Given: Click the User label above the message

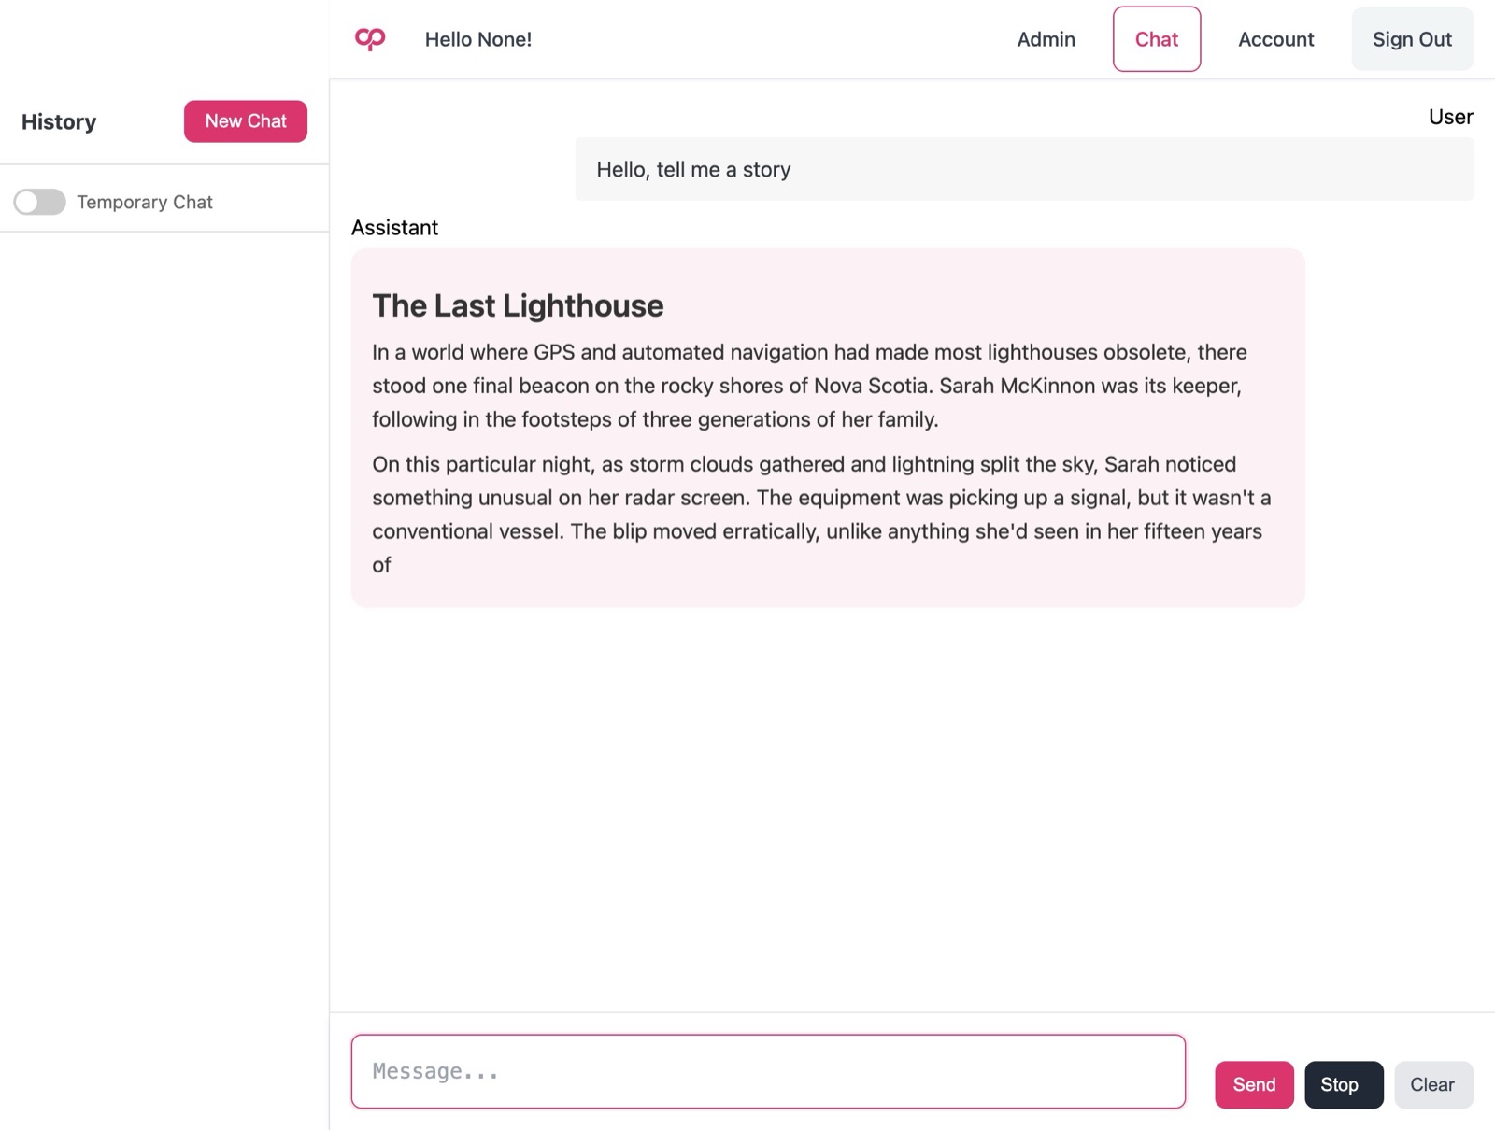Looking at the screenshot, I should pos(1450,117).
